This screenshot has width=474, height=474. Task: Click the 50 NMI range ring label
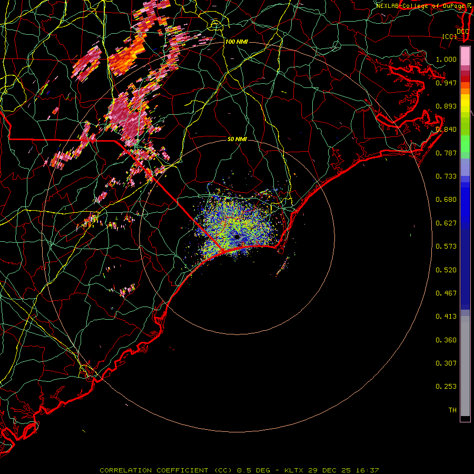237,139
